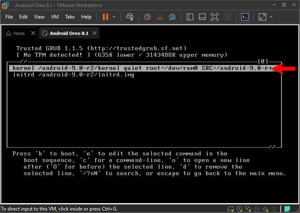Take a snapshot of this VM

click(147, 17)
